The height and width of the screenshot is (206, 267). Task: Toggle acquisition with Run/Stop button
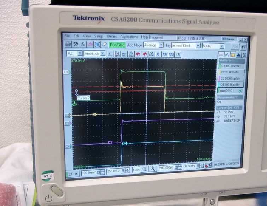(117, 45)
